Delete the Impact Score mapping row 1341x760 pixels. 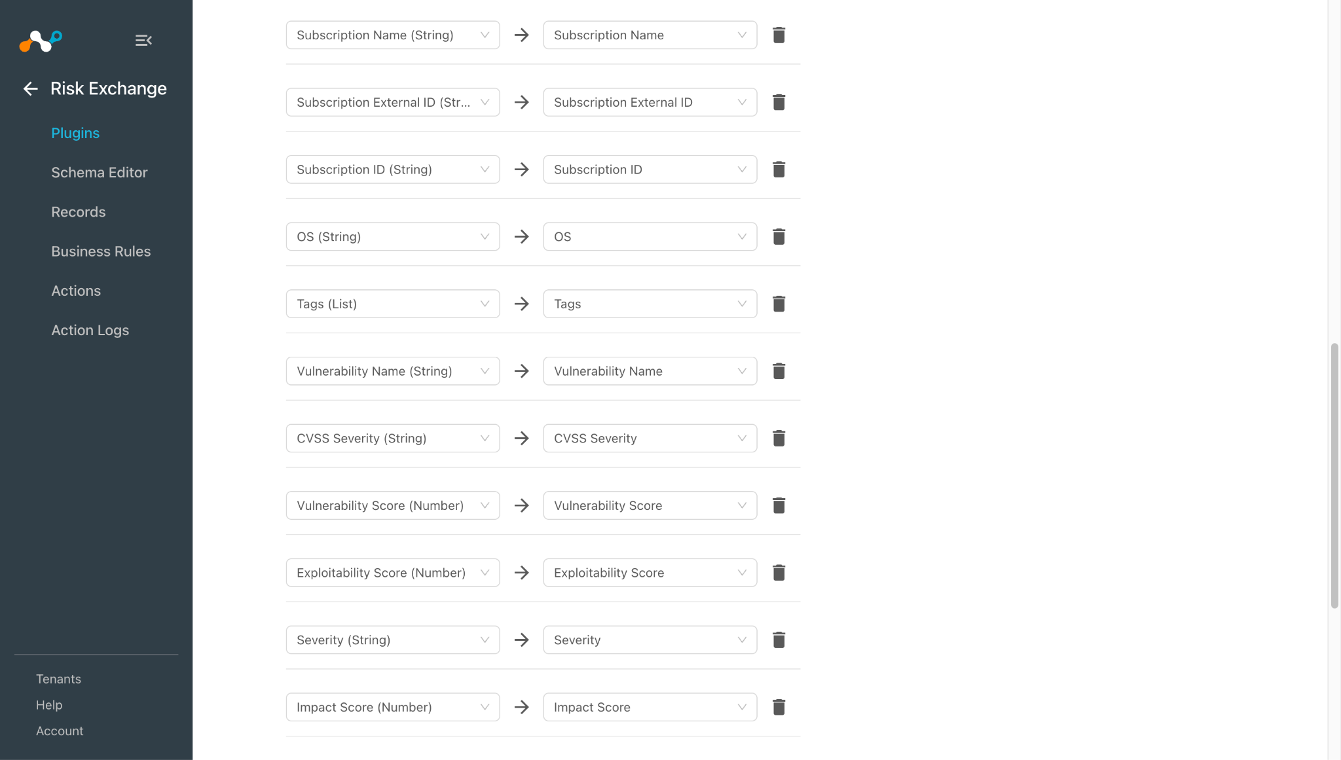coord(779,707)
